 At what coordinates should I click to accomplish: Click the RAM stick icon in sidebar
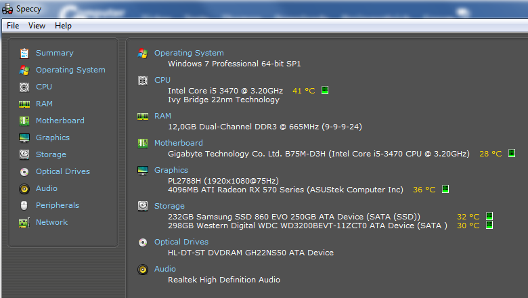[x=24, y=104]
